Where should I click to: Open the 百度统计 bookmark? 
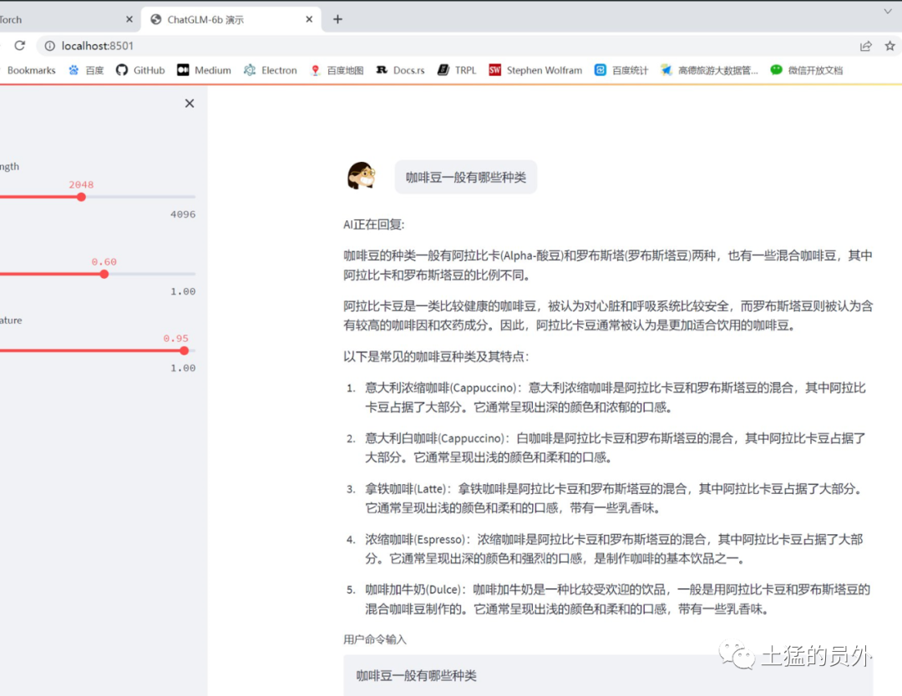coord(621,70)
